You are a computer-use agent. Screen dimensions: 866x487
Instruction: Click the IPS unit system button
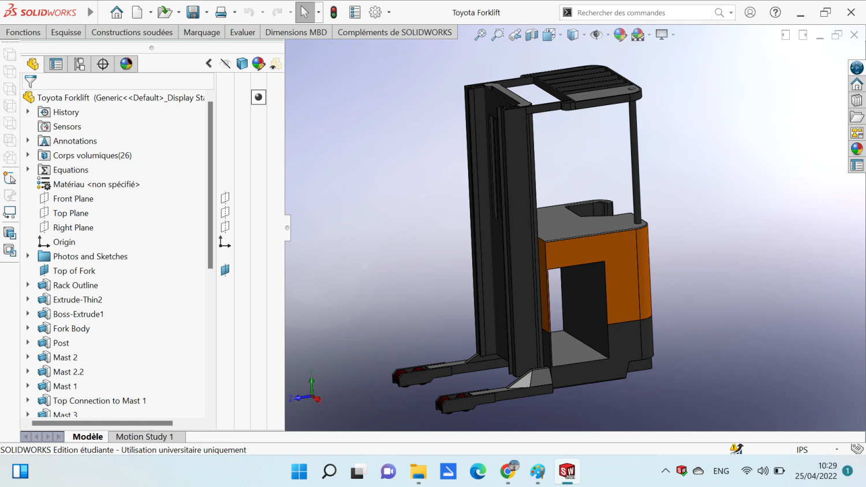[802, 449]
